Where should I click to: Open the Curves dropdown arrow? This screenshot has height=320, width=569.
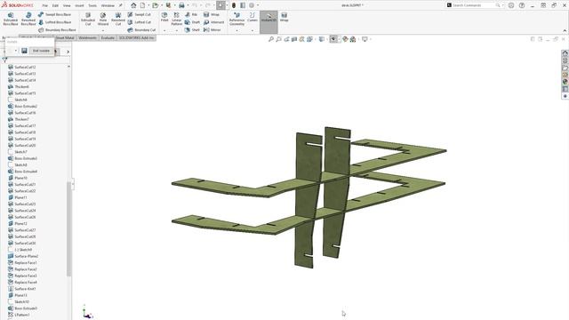click(x=252, y=30)
